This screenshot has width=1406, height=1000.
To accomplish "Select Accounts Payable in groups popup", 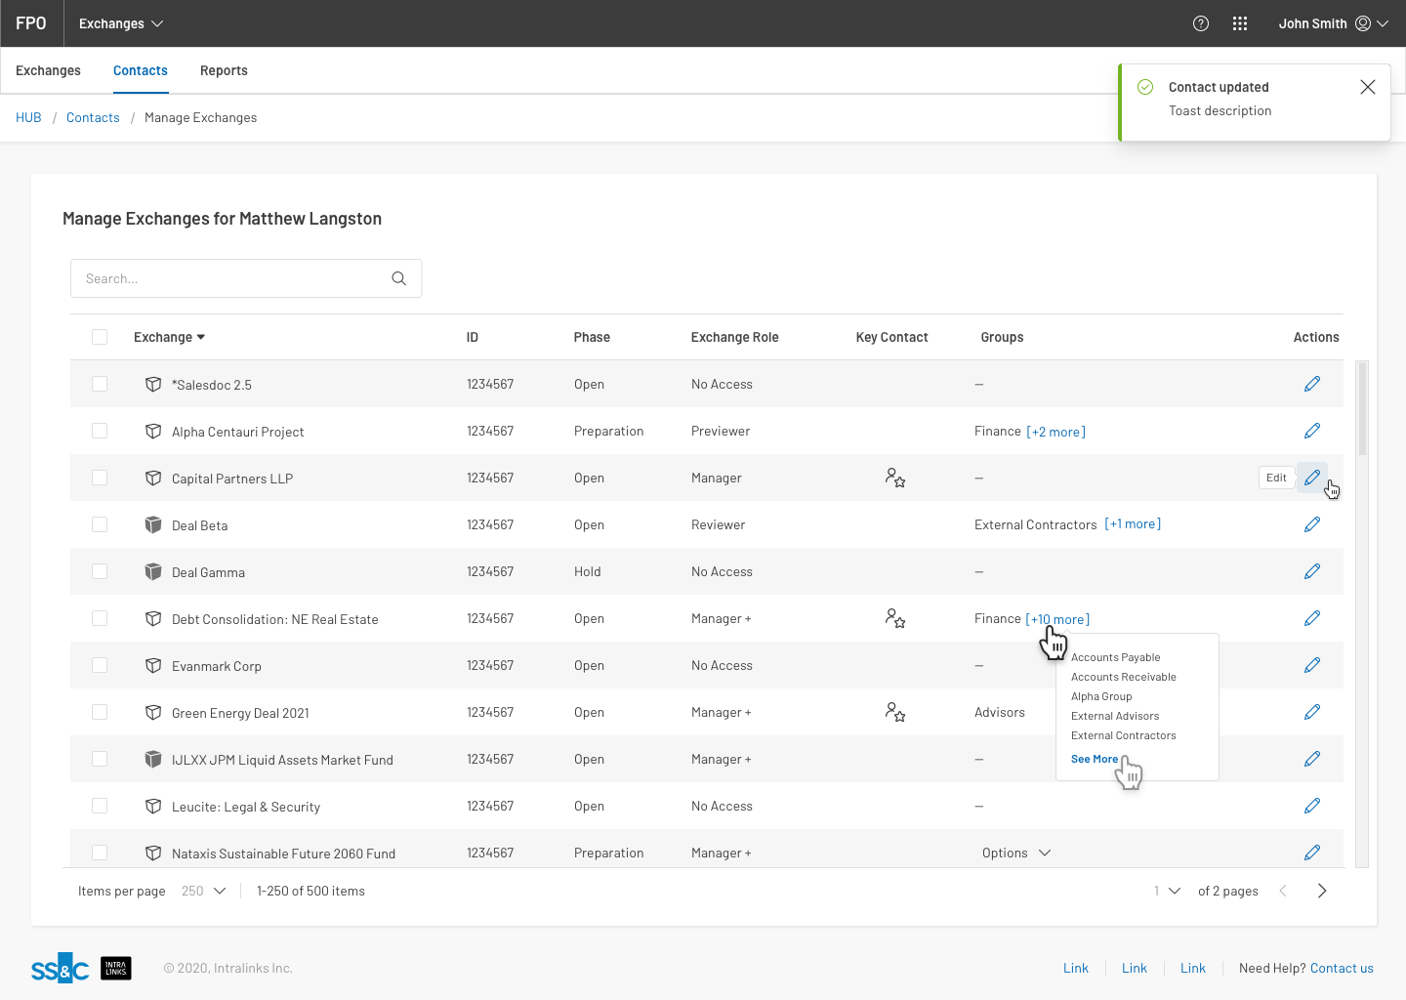I will click(x=1116, y=657).
